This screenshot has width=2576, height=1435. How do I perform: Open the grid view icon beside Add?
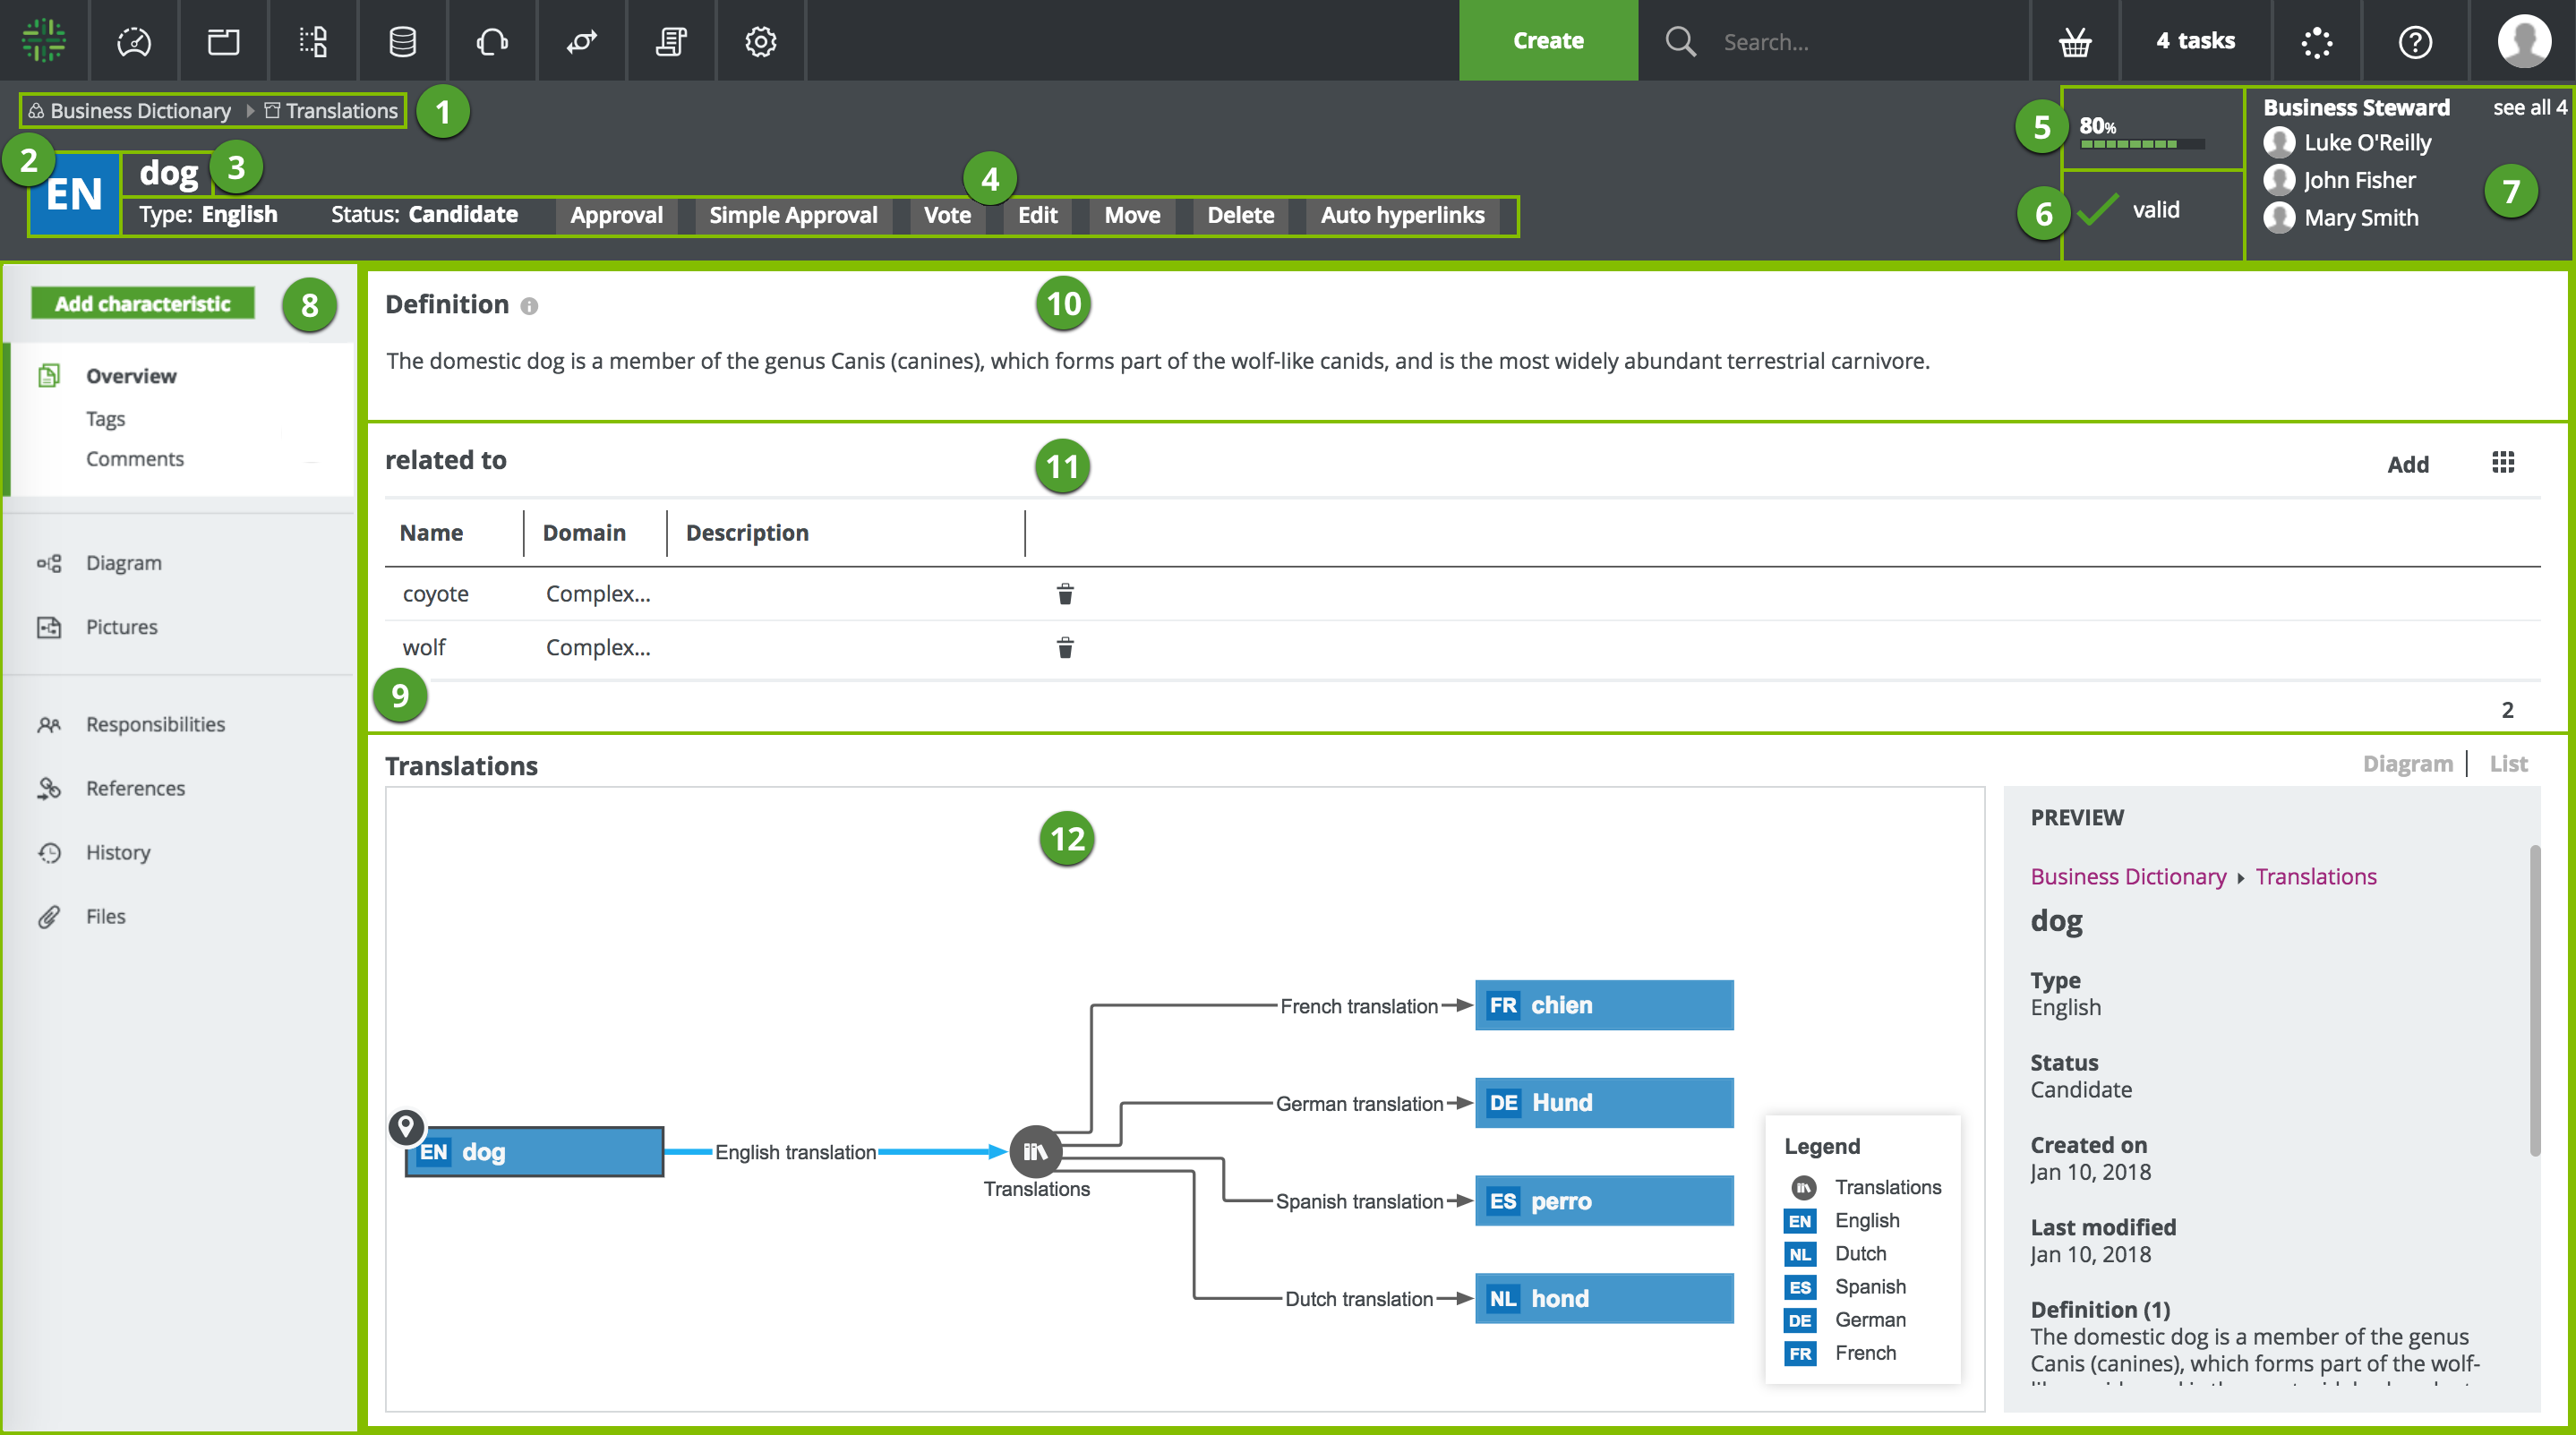[x=2503, y=462]
